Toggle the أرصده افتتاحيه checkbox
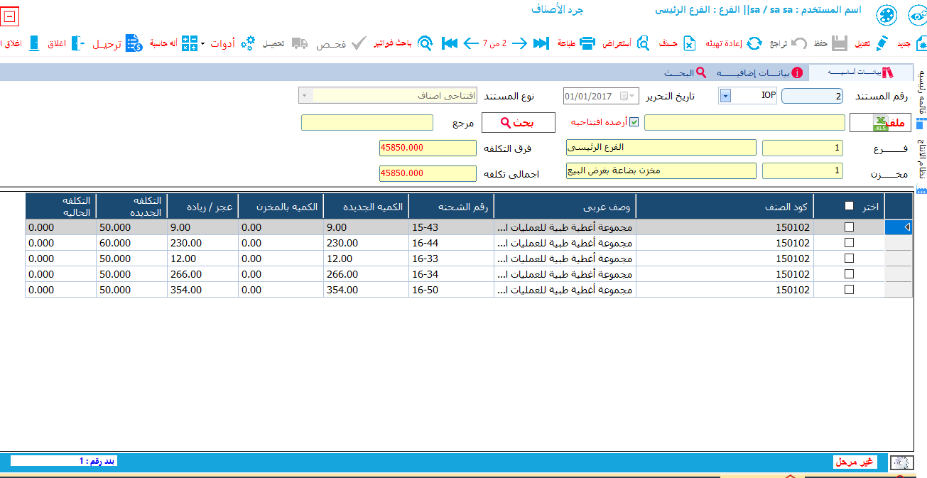927x478 pixels. pyautogui.click(x=634, y=122)
